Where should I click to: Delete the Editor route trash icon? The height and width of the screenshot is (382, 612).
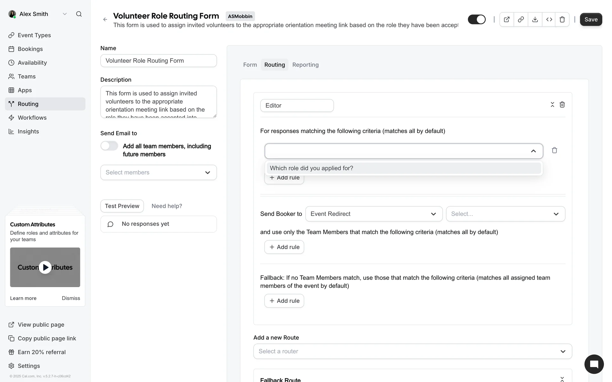pyautogui.click(x=562, y=105)
